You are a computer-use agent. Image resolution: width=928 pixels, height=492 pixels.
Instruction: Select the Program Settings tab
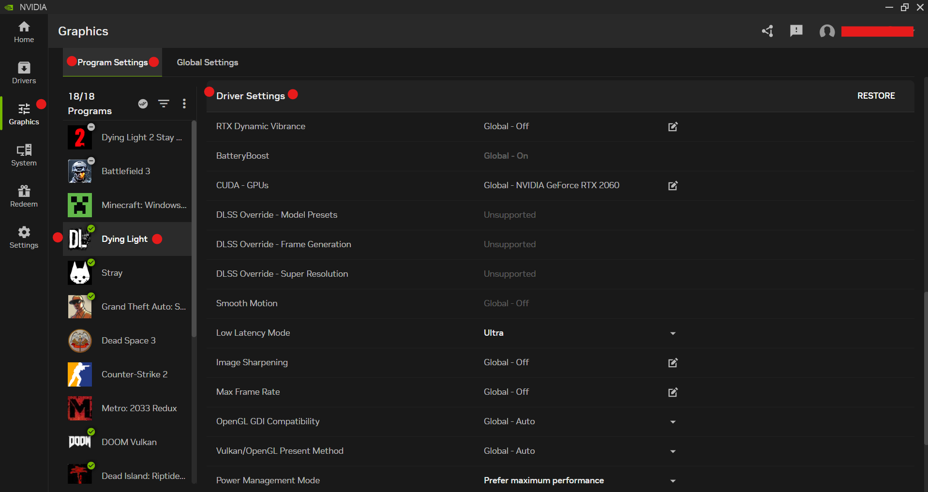[x=112, y=62]
